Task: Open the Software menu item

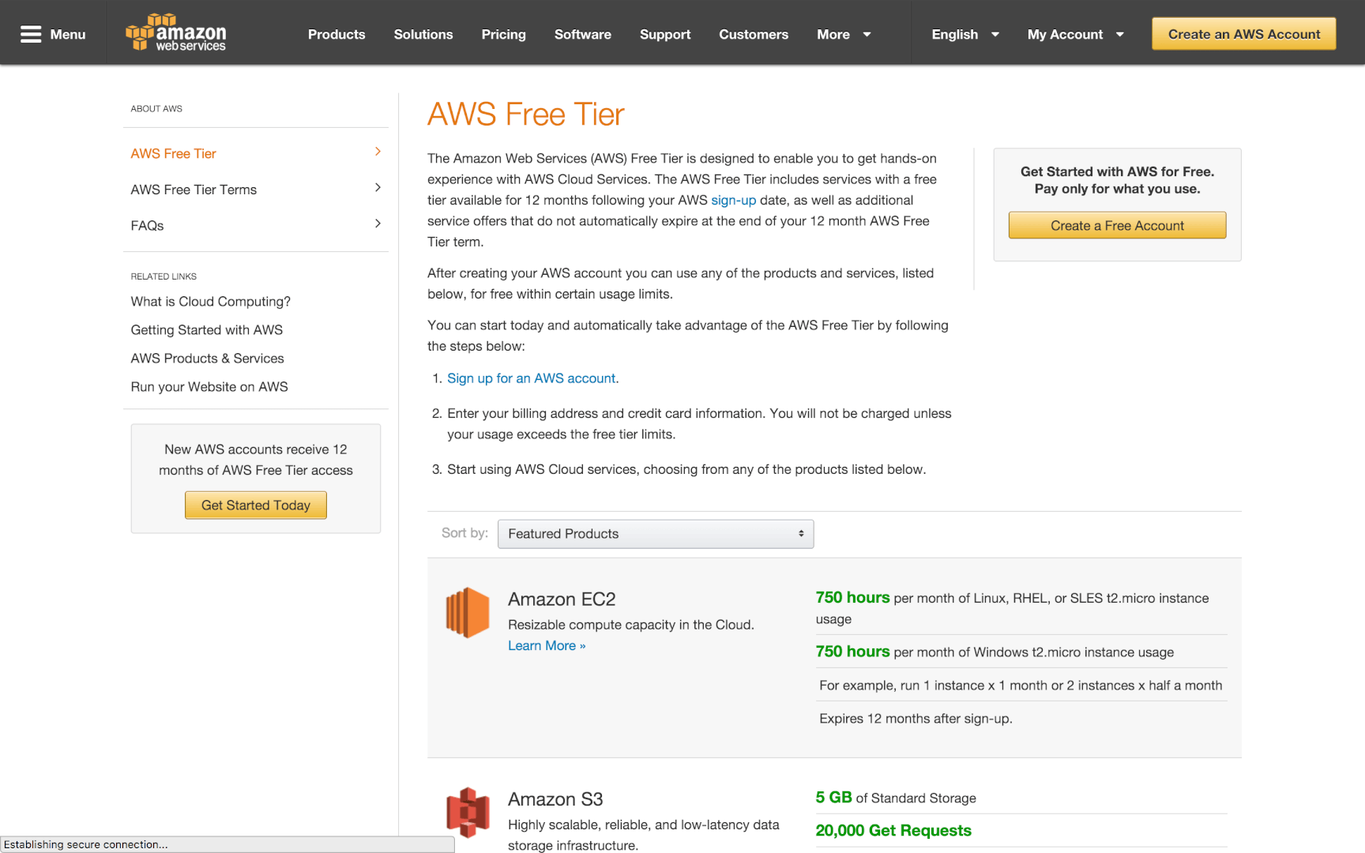Action: tap(582, 35)
